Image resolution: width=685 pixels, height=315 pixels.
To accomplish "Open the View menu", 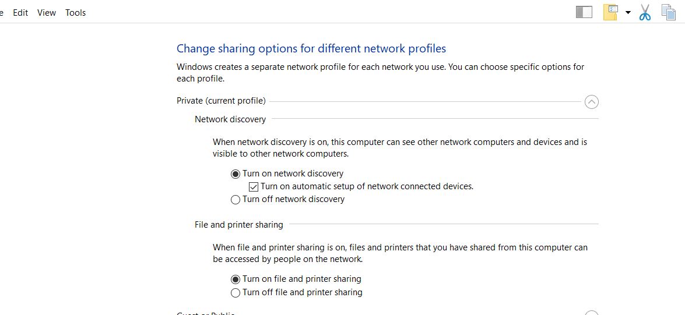I will (x=46, y=13).
